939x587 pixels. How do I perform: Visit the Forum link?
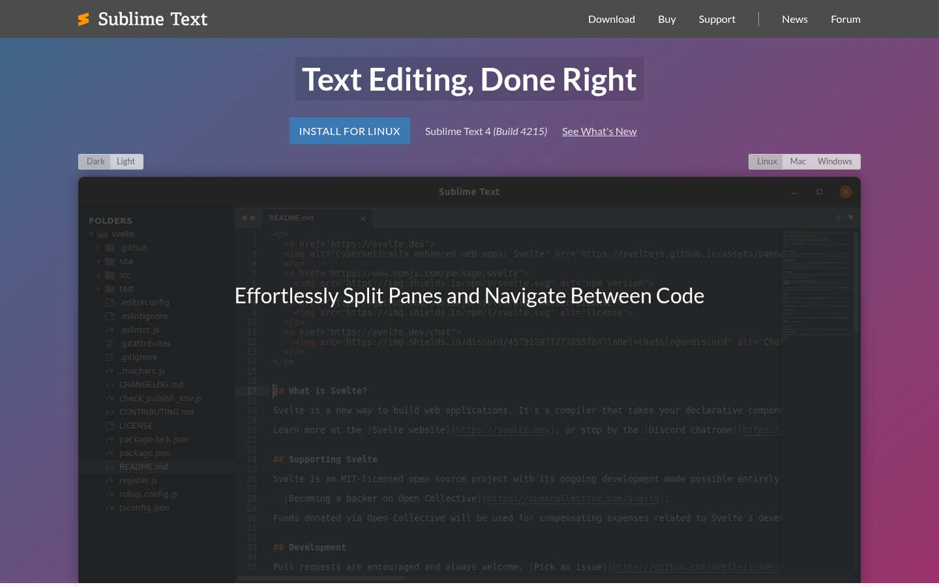pyautogui.click(x=846, y=19)
